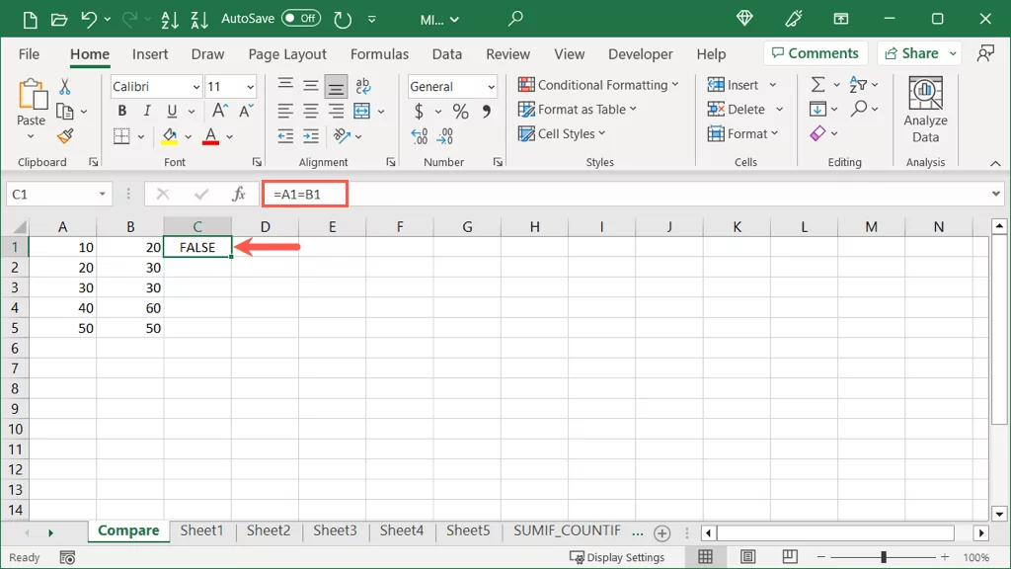The height and width of the screenshot is (569, 1011).
Task: Click the zoom slider handle
Action: pos(884,557)
